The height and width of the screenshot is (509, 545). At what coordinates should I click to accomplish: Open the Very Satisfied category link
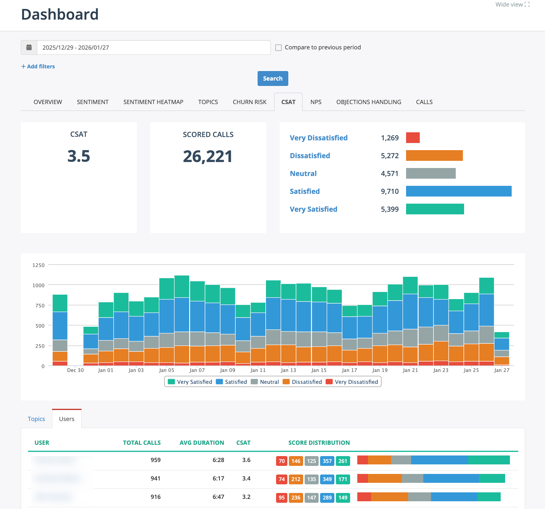[313, 209]
